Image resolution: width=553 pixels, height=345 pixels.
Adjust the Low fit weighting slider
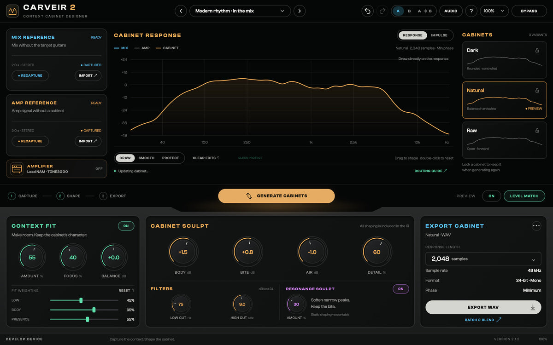click(84, 300)
